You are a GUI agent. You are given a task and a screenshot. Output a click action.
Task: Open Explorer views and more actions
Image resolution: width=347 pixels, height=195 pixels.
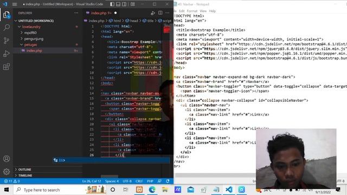point(76,13)
